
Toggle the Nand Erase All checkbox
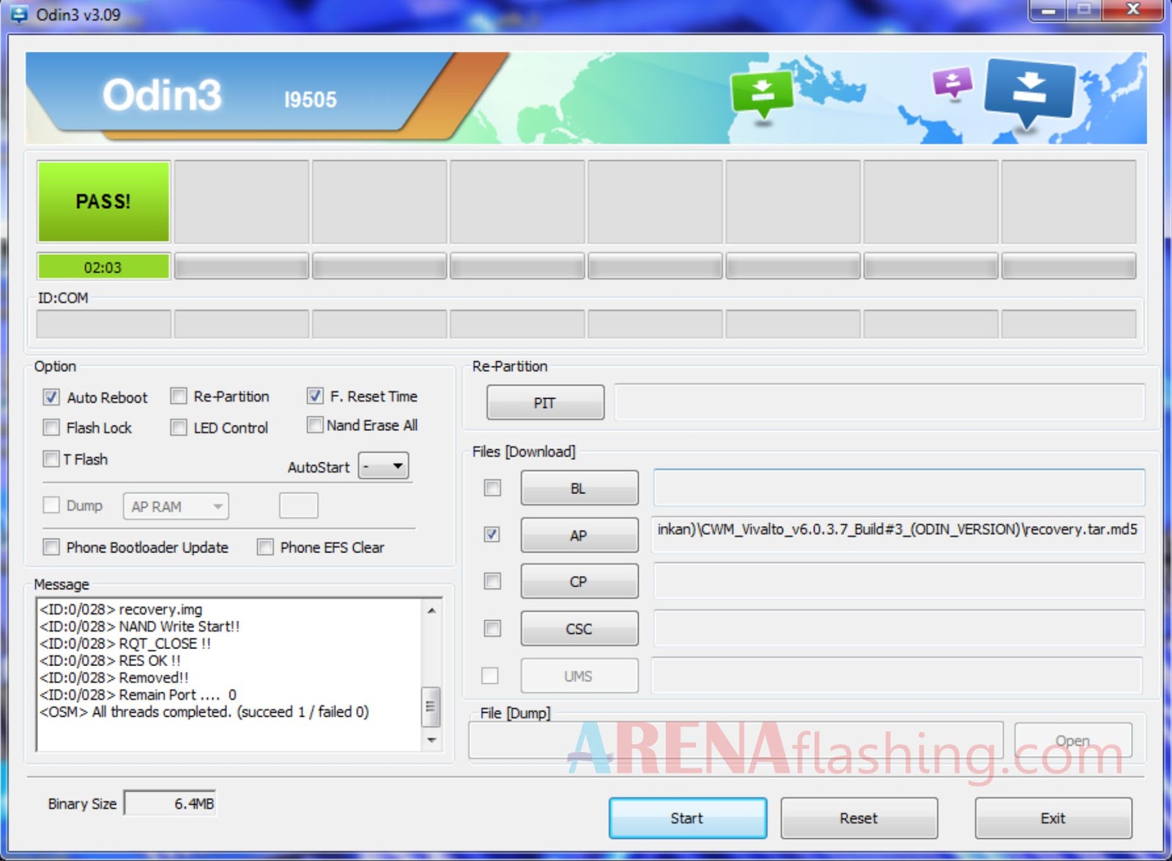(x=315, y=425)
